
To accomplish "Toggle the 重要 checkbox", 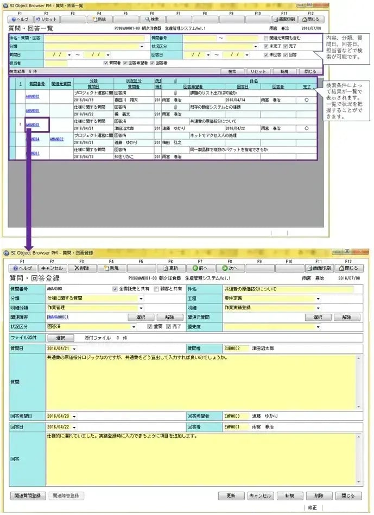I will [x=150, y=327].
